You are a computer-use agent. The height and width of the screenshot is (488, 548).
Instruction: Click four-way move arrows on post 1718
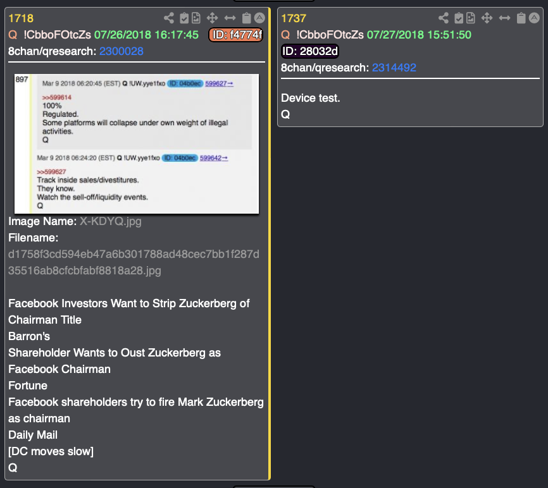tap(213, 18)
